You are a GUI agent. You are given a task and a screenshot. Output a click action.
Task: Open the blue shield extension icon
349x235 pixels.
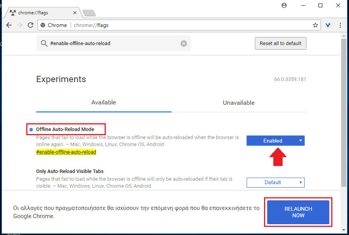click(x=328, y=25)
